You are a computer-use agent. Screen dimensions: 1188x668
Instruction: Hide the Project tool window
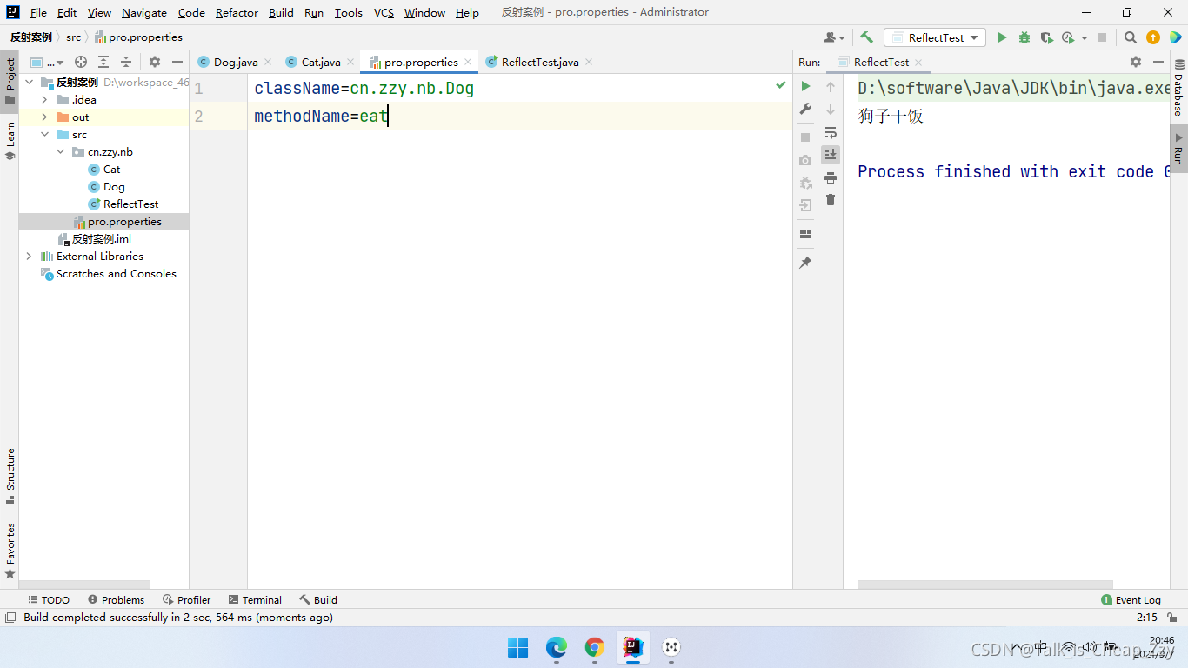pyautogui.click(x=177, y=62)
